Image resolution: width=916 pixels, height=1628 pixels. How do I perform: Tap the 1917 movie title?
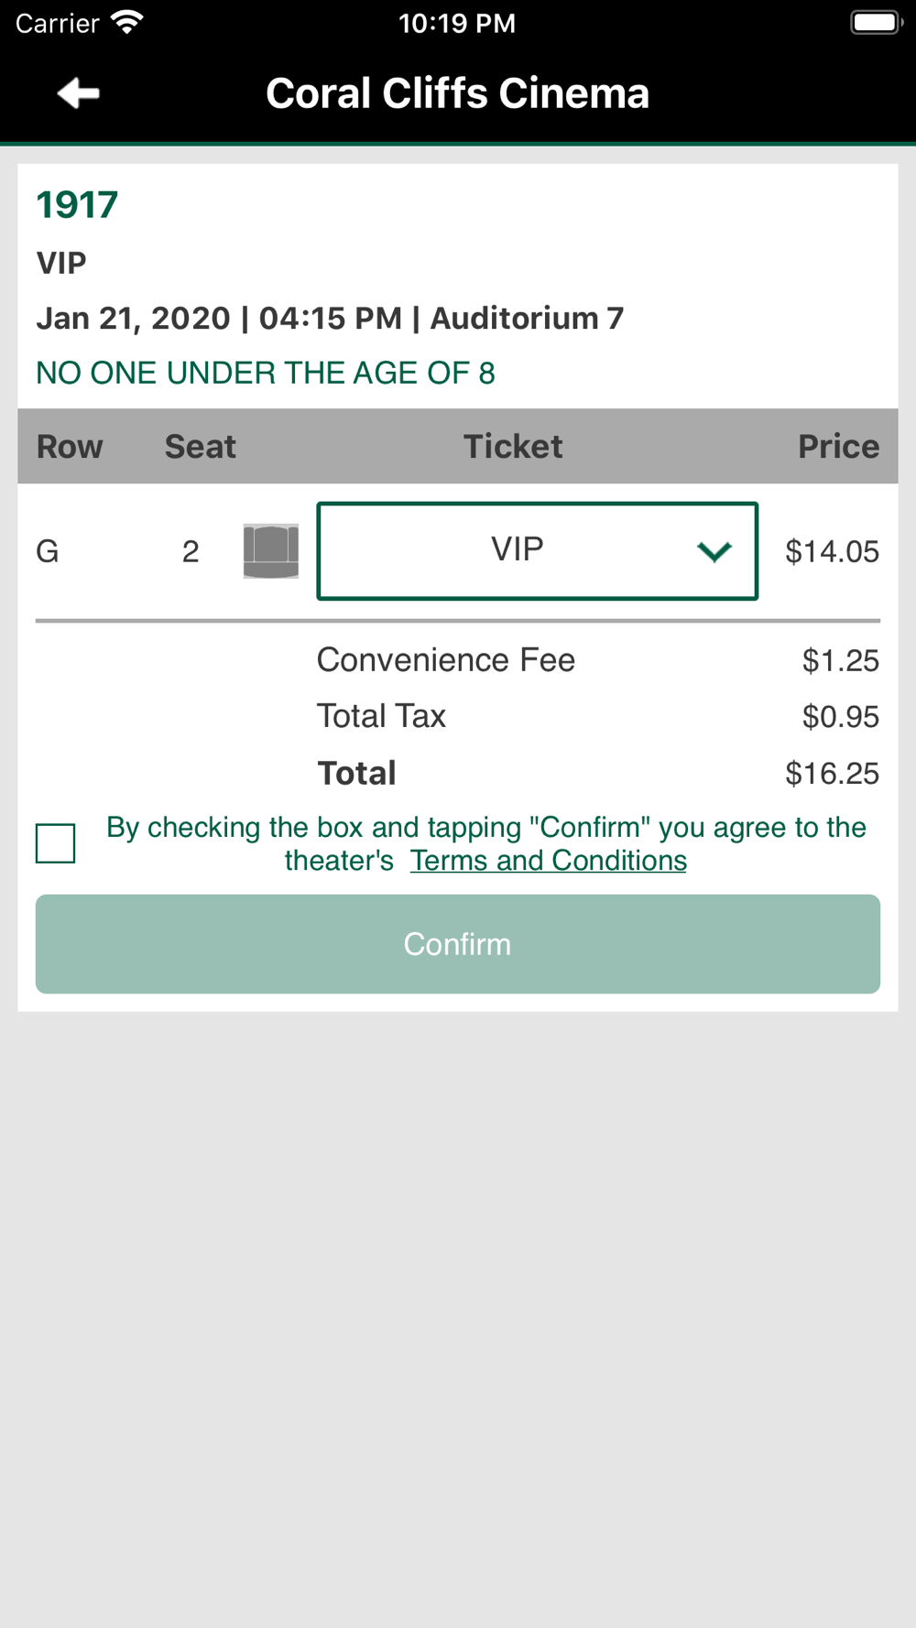point(77,204)
